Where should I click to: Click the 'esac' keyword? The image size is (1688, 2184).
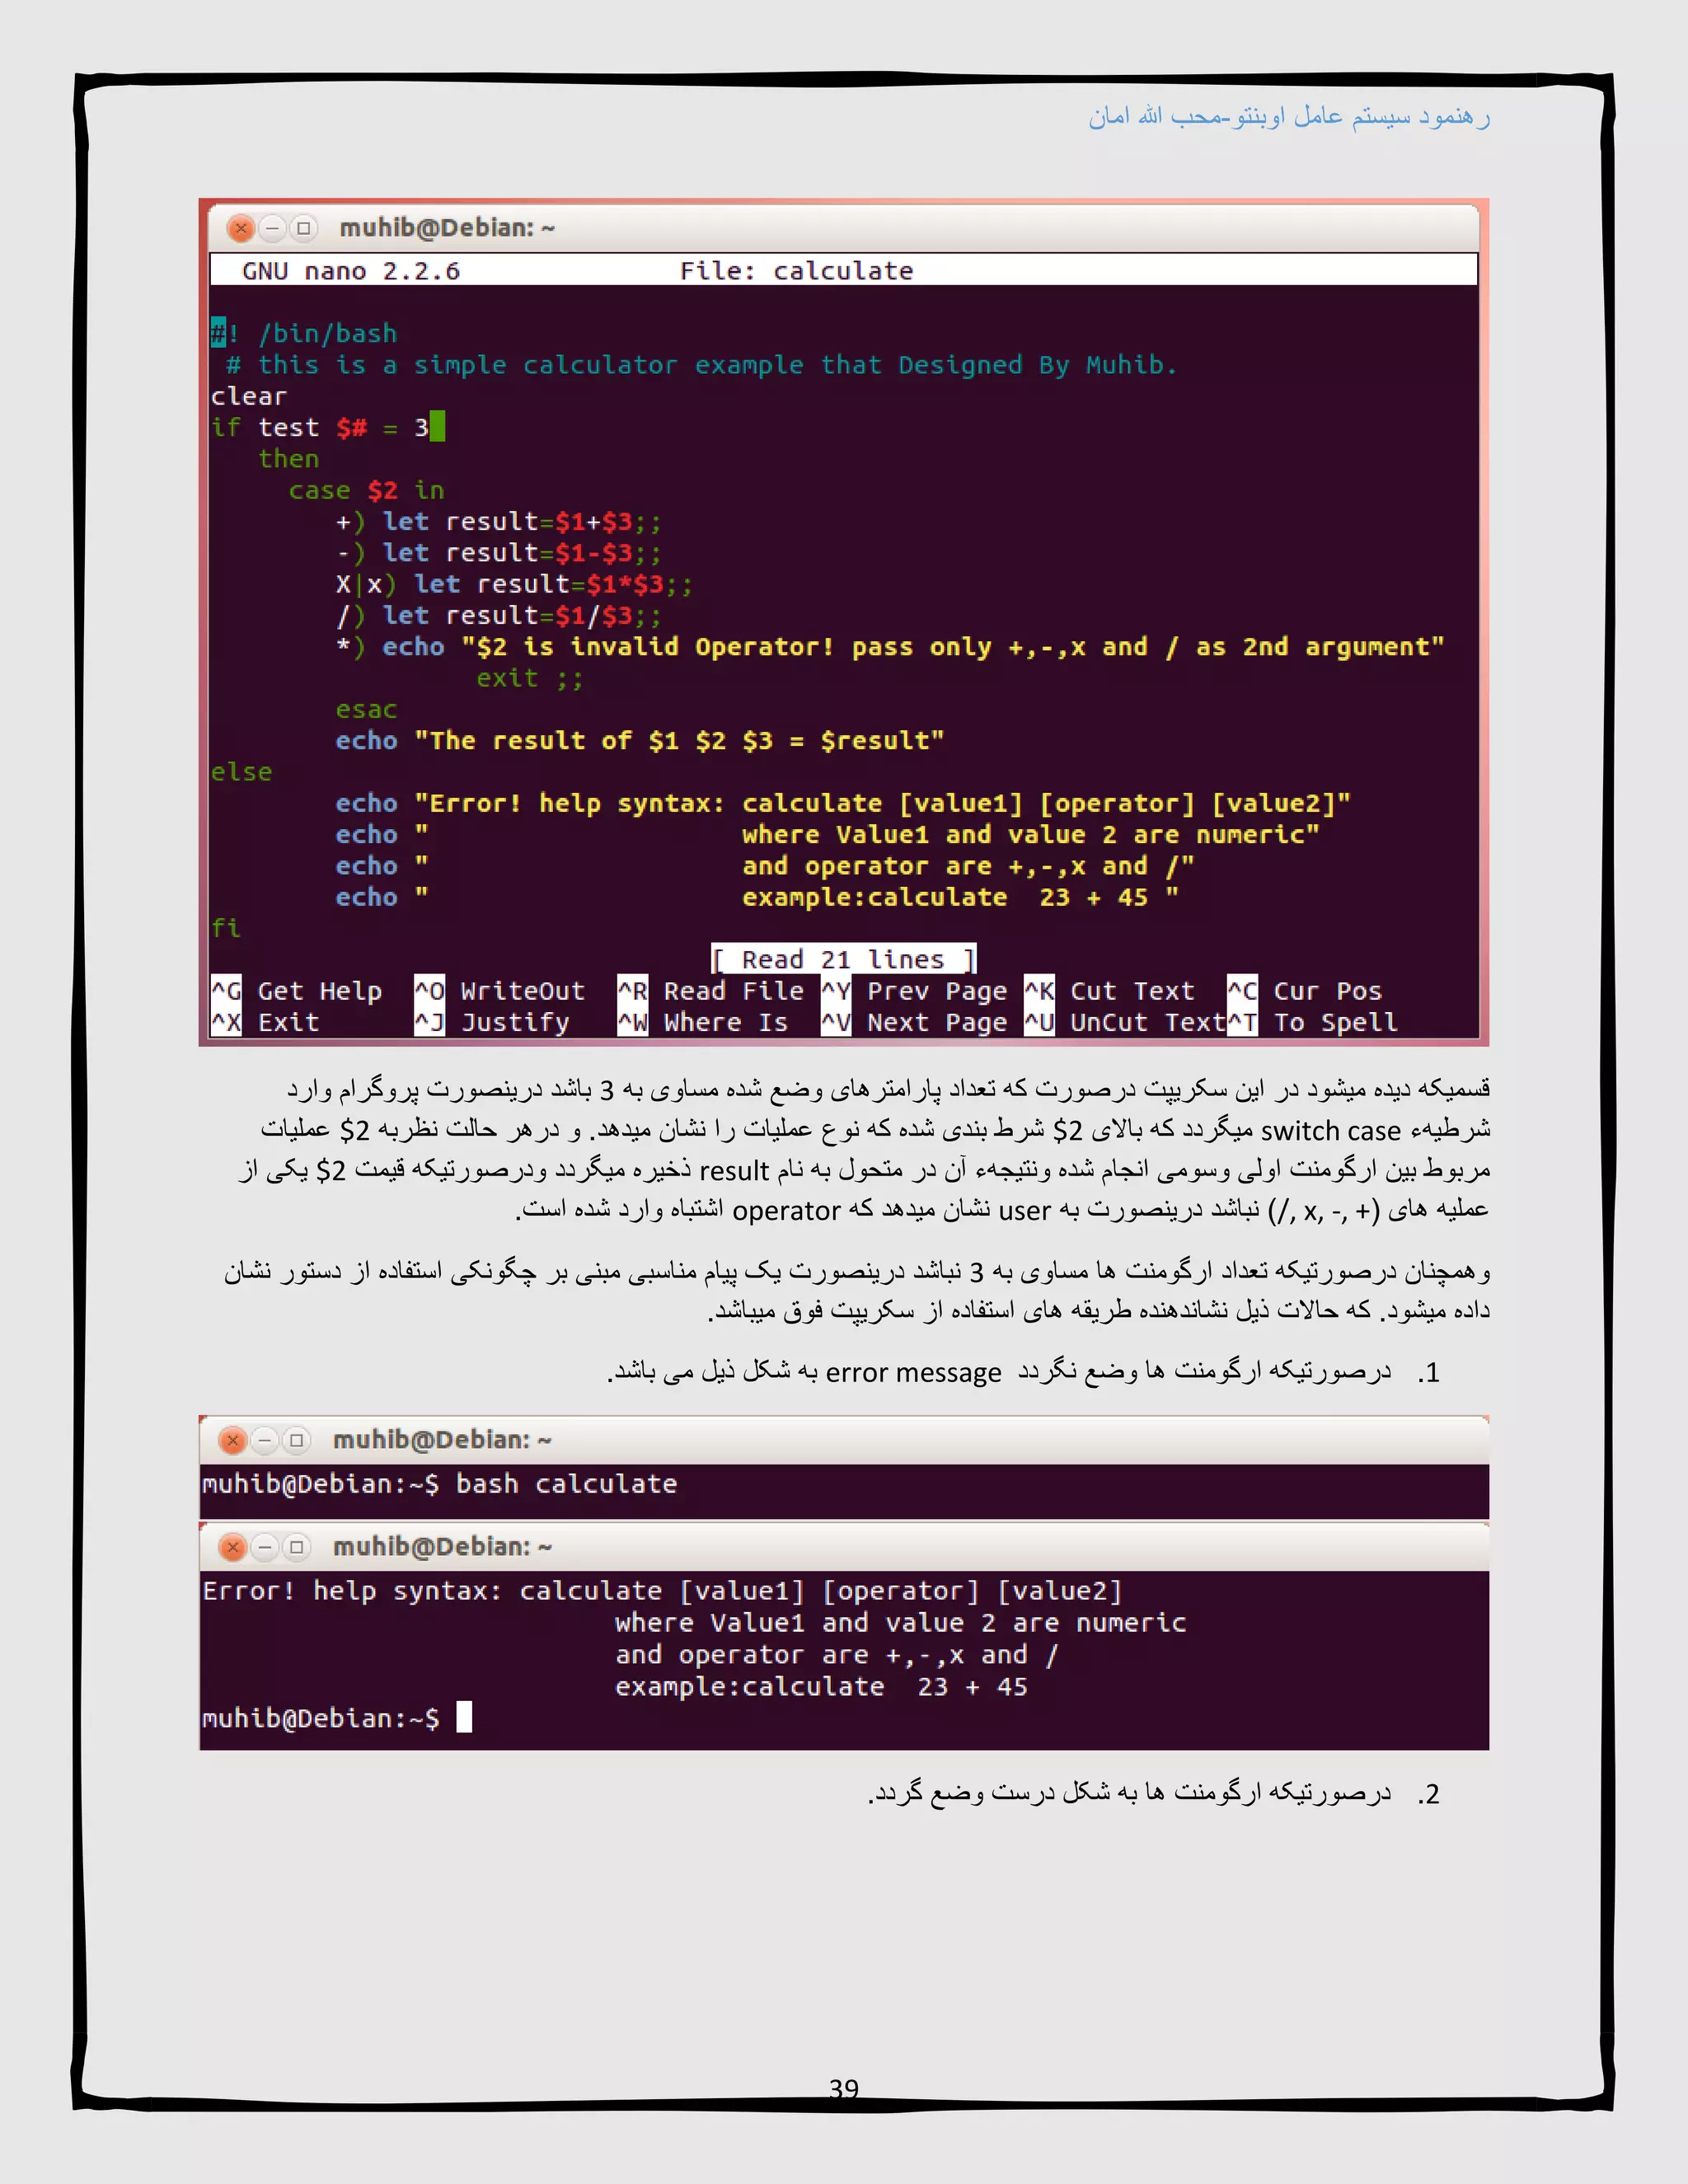(x=366, y=710)
